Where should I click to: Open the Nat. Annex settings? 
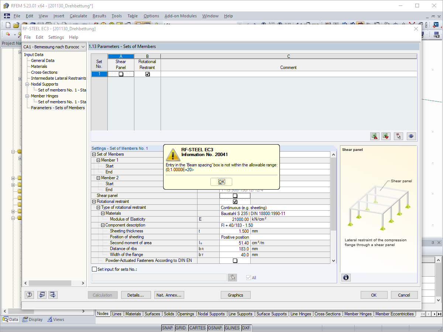pyautogui.click(x=169, y=295)
